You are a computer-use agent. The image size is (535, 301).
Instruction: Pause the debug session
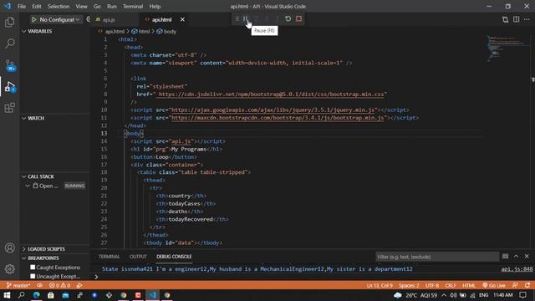pos(246,18)
